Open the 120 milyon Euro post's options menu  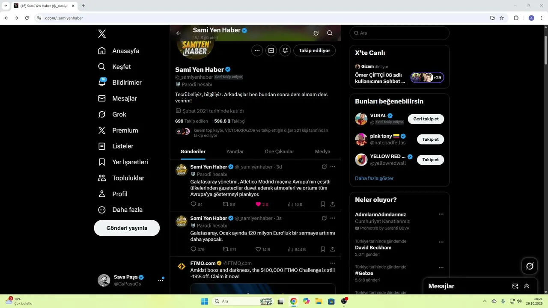tap(333, 218)
